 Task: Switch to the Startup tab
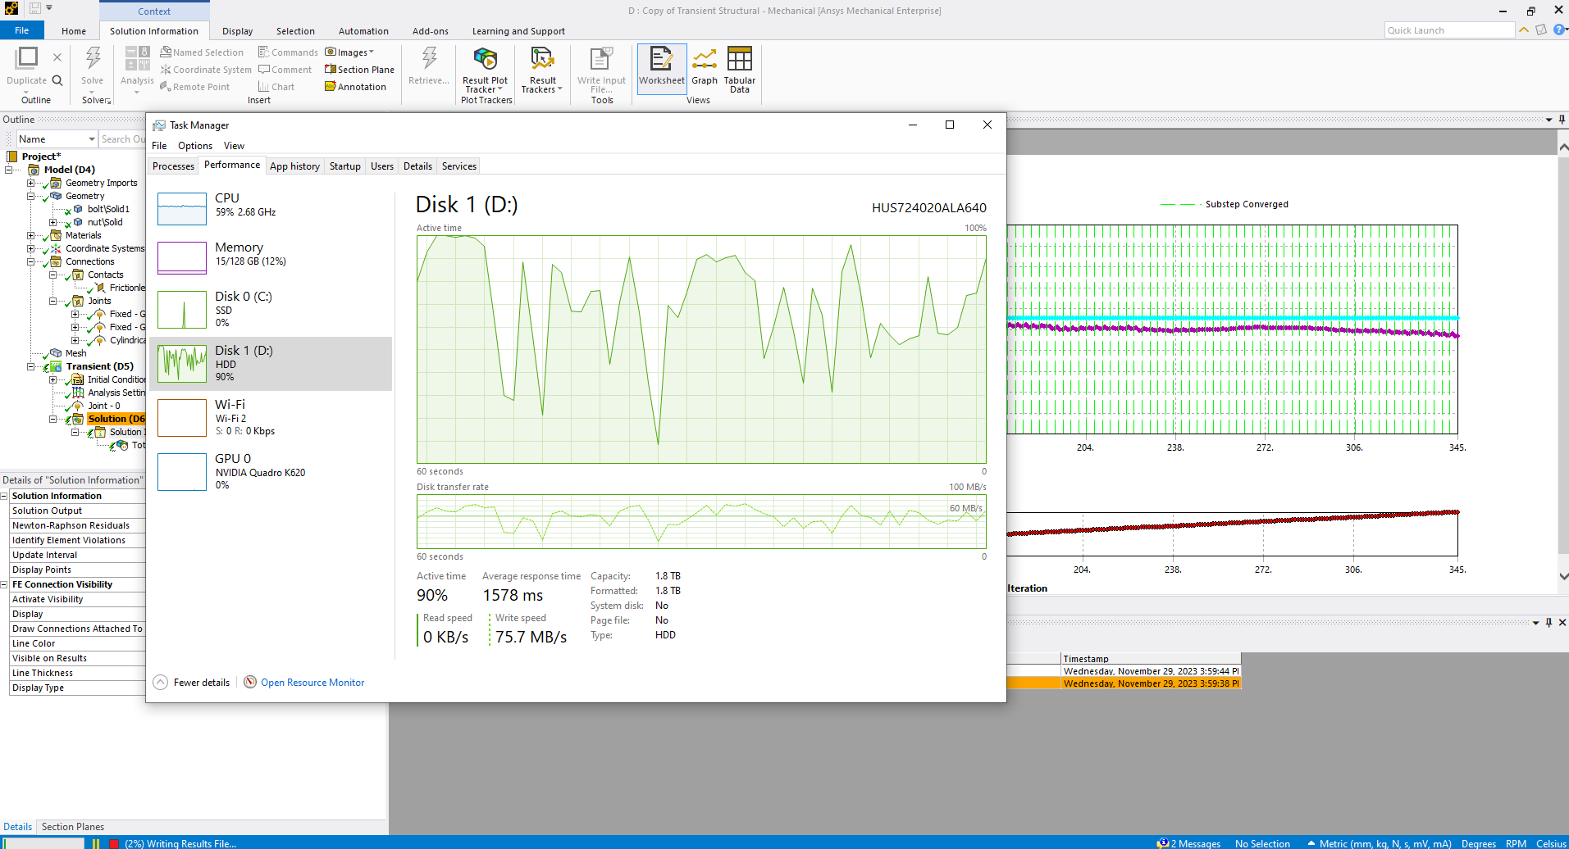click(x=345, y=166)
